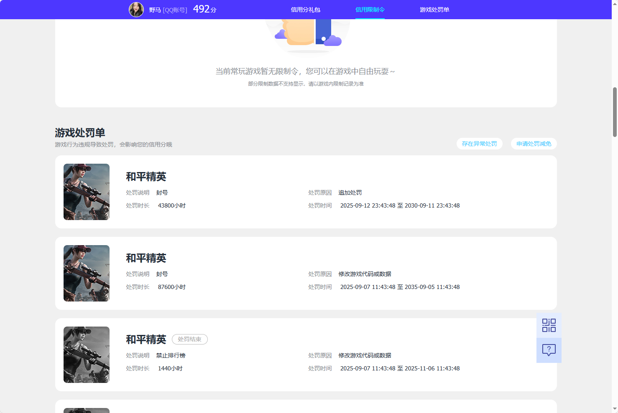Click the 和平精英 title in first penalty card
Viewport: 618px width, 413px height.
146,177
